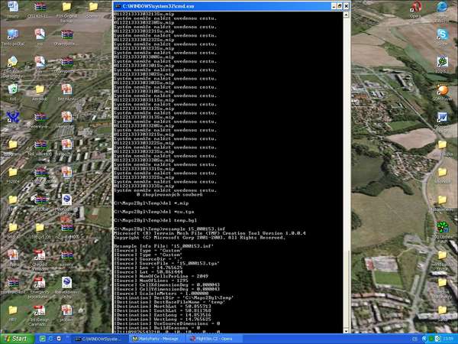This screenshot has width=458, height=344.
Task: Switch to the FlightSim.CZ - Opera taskbar button
Action: pos(214,339)
